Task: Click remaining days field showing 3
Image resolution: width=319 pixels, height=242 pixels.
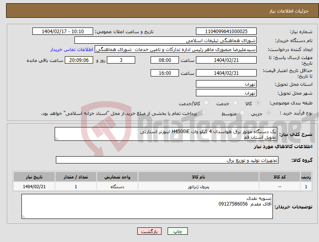Action: (121, 60)
